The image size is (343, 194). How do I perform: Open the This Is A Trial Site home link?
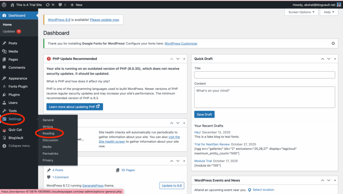point(26,5)
